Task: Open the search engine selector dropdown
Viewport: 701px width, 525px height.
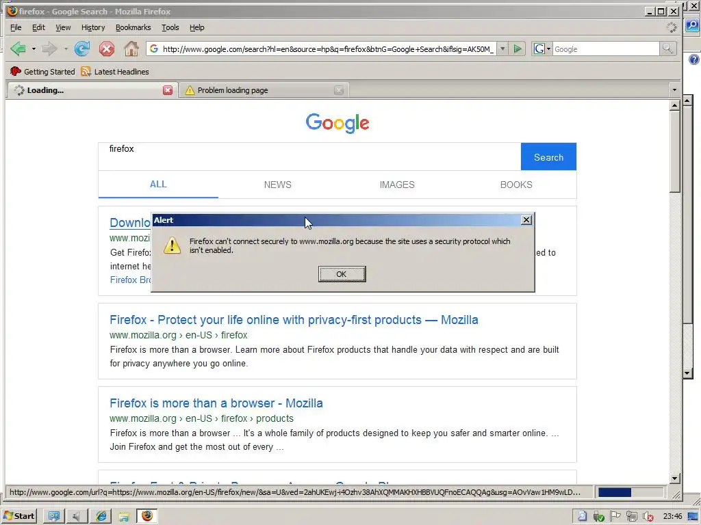Action: (x=548, y=49)
